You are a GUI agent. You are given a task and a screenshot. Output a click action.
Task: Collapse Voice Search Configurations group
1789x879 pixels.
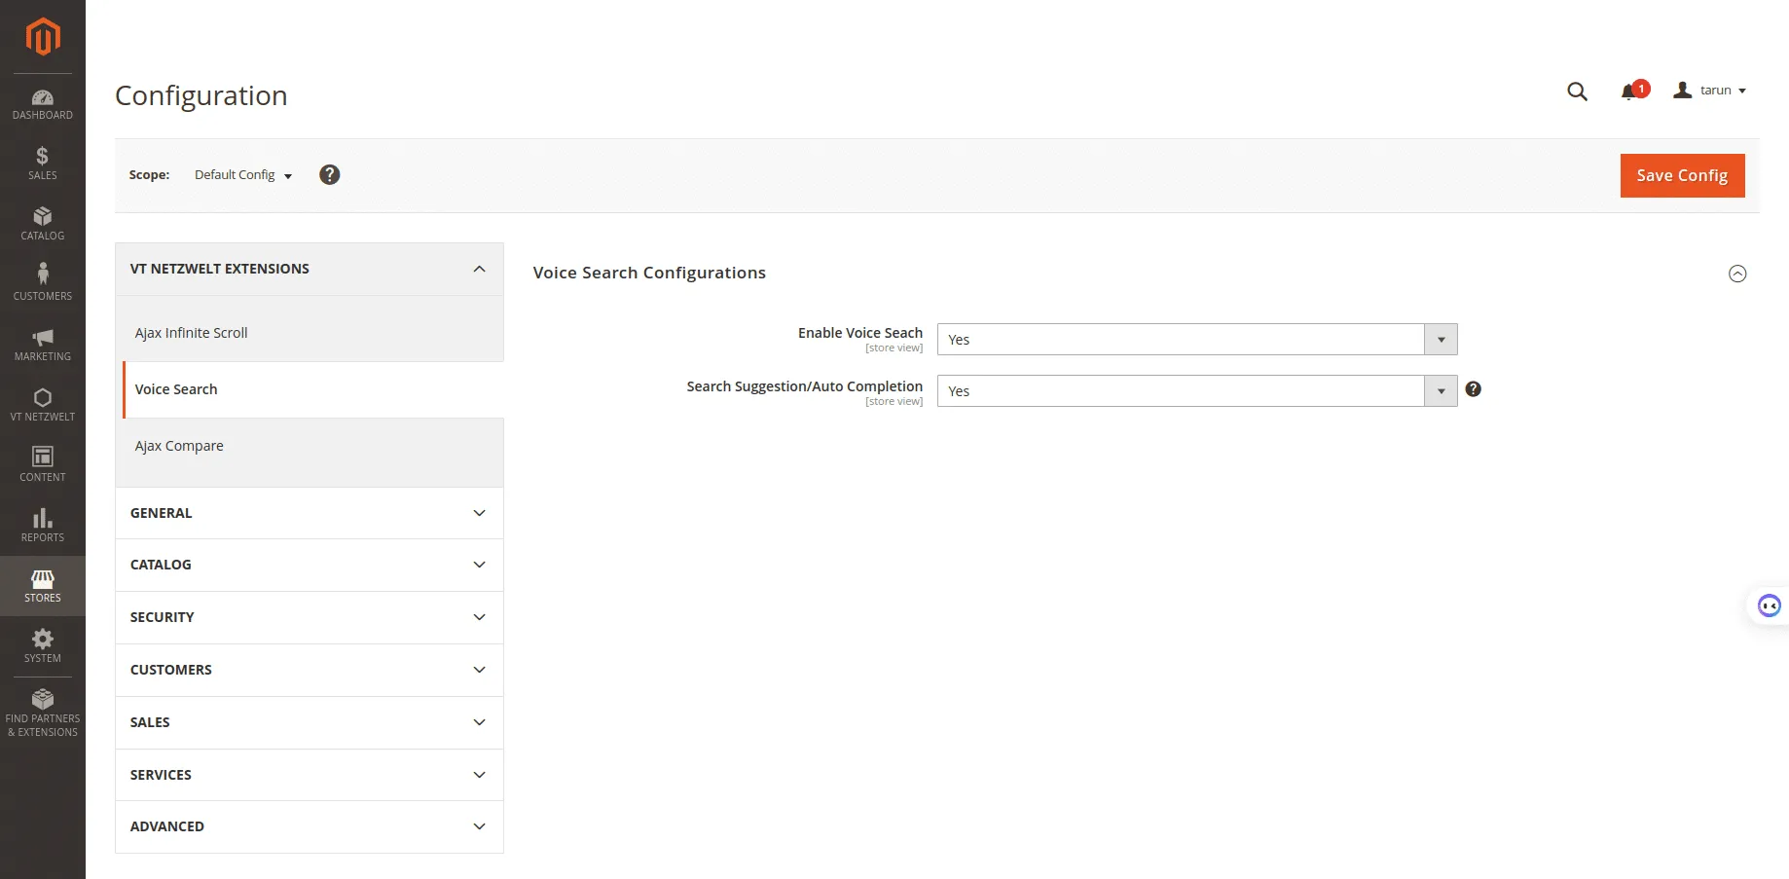click(x=1736, y=274)
